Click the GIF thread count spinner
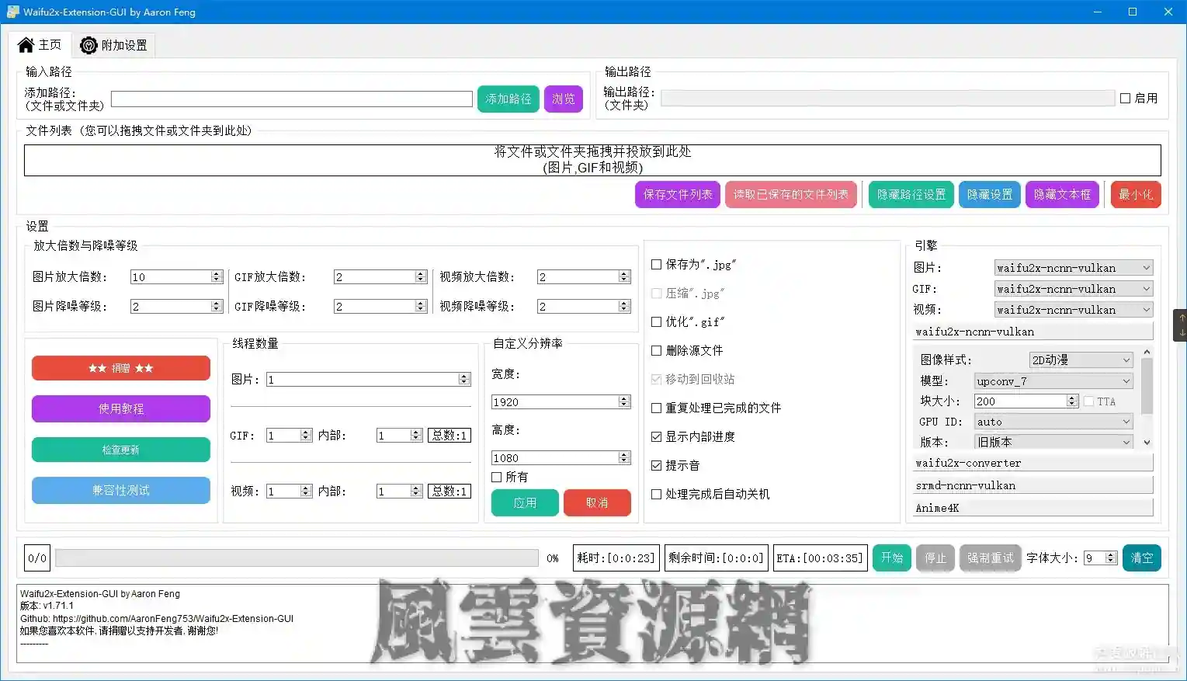The width and height of the screenshot is (1187, 681). (x=289, y=436)
